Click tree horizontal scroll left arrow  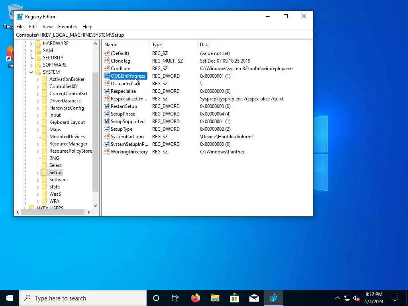(18, 212)
